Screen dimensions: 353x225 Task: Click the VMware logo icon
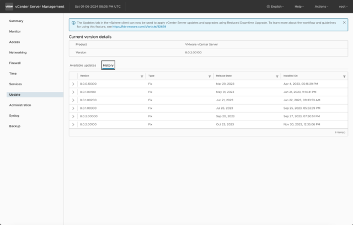click(9, 7)
